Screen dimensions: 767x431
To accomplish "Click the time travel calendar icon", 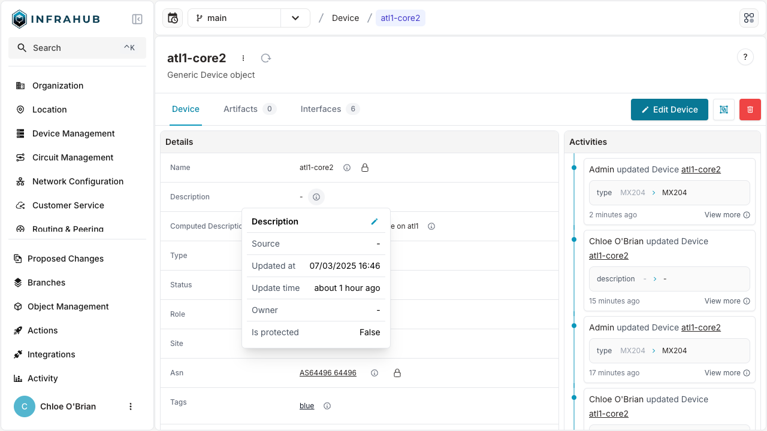I will click(173, 18).
